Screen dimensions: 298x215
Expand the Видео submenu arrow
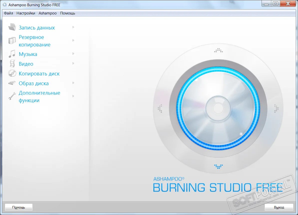(x=73, y=63)
